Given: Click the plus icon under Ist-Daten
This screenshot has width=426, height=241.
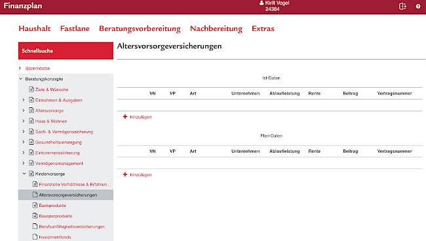Looking at the screenshot, I should tap(125, 117).
